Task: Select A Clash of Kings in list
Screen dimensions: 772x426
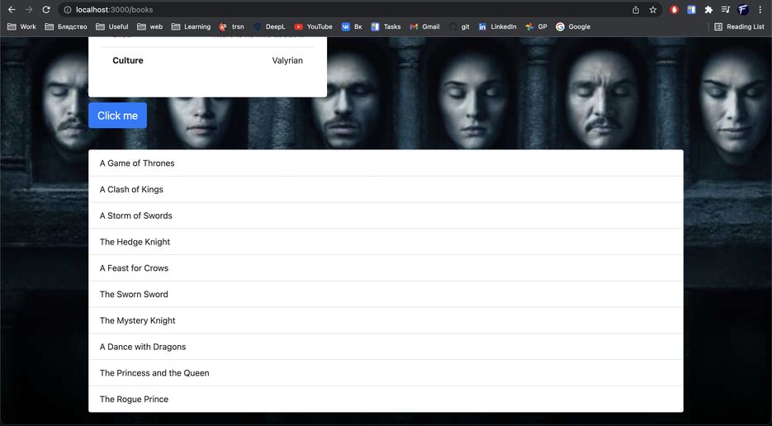Action: (x=386, y=189)
